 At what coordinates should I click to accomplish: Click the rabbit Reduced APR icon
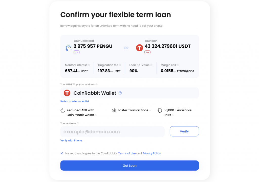(x=62, y=110)
